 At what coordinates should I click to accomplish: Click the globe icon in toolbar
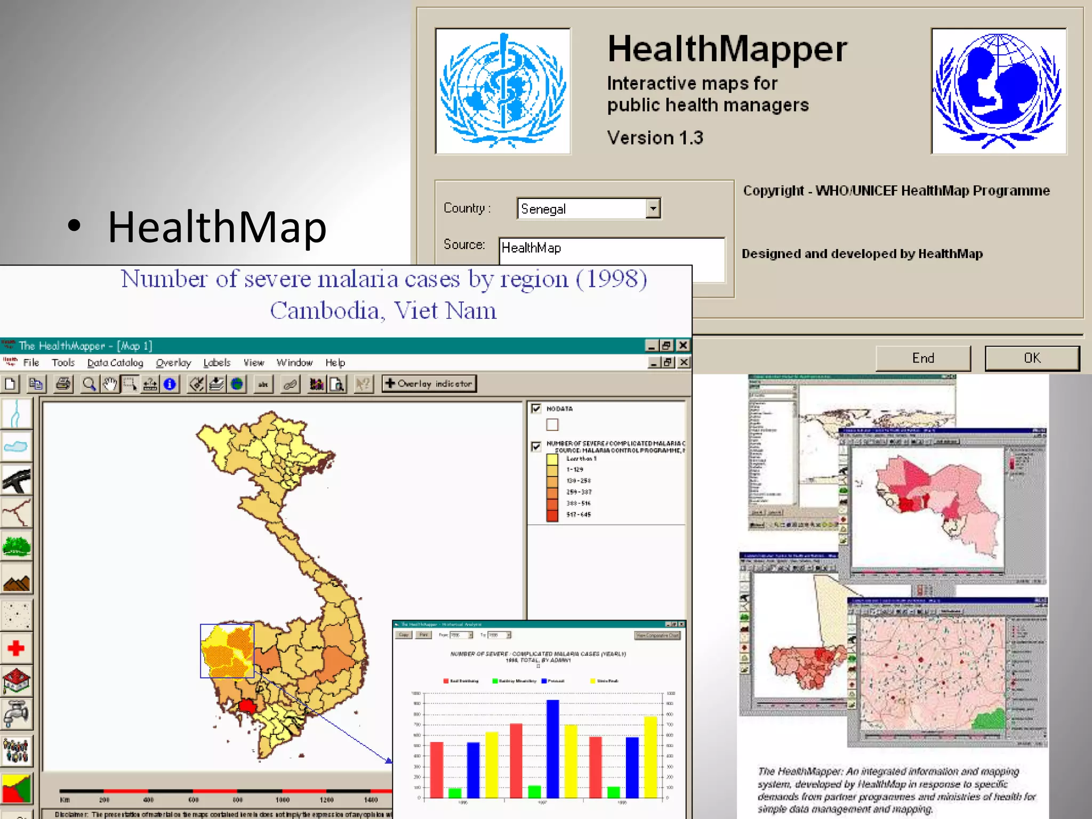click(x=237, y=384)
